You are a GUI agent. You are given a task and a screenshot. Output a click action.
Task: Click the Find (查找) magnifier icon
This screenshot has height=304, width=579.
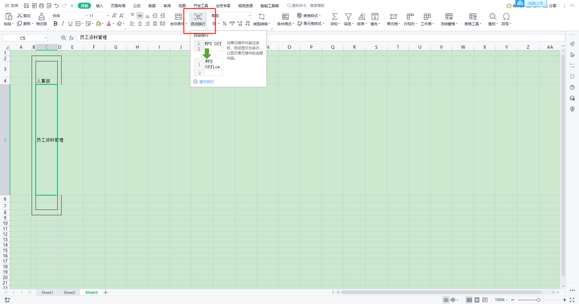[493, 16]
